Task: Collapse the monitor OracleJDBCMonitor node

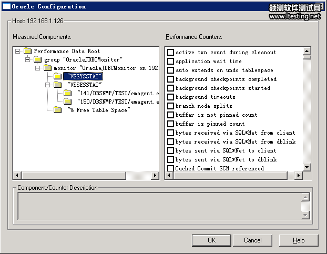Action: tap(37, 68)
